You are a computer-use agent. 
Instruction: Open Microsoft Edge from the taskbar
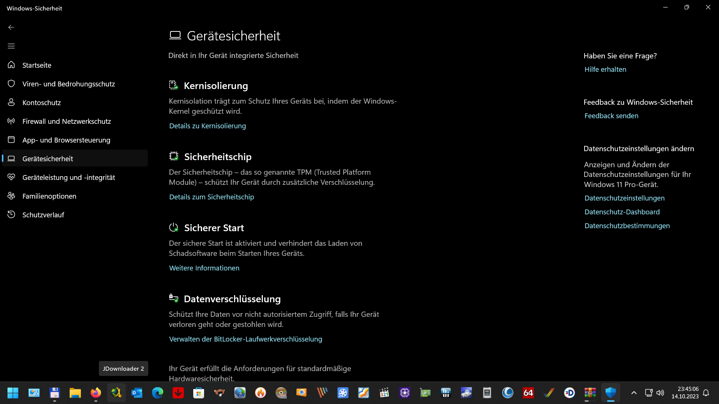tap(157, 393)
